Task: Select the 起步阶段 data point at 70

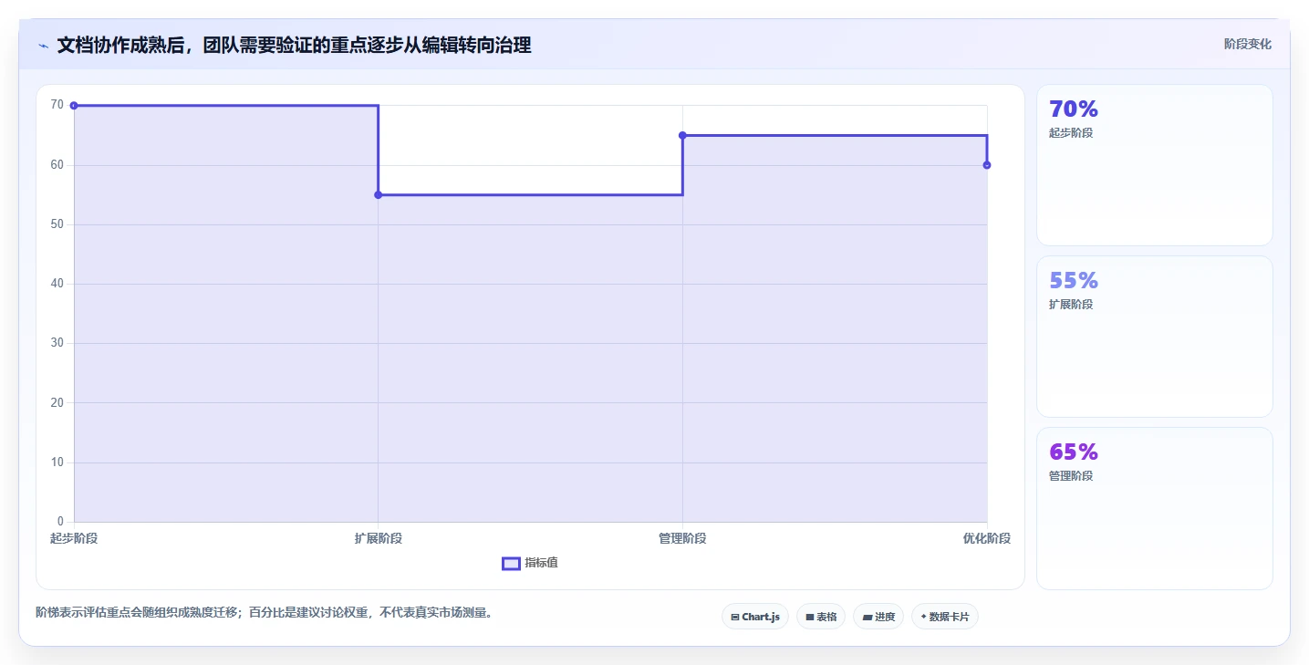Action: point(74,106)
